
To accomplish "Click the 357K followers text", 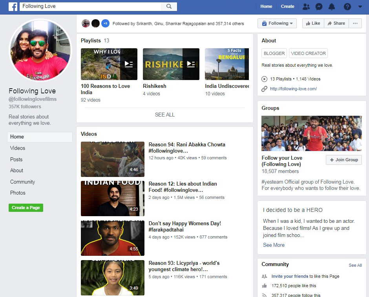I will (x=25, y=107).
